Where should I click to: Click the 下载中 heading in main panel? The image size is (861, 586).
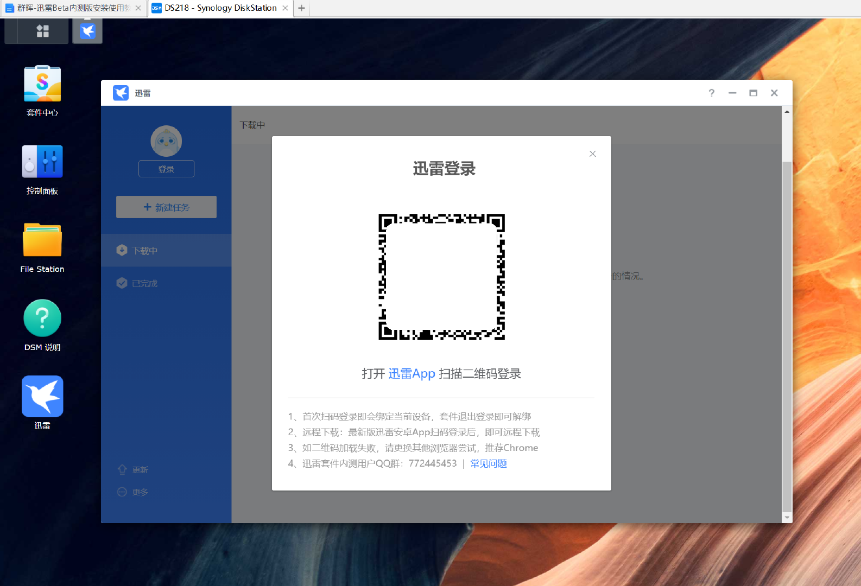tap(252, 125)
